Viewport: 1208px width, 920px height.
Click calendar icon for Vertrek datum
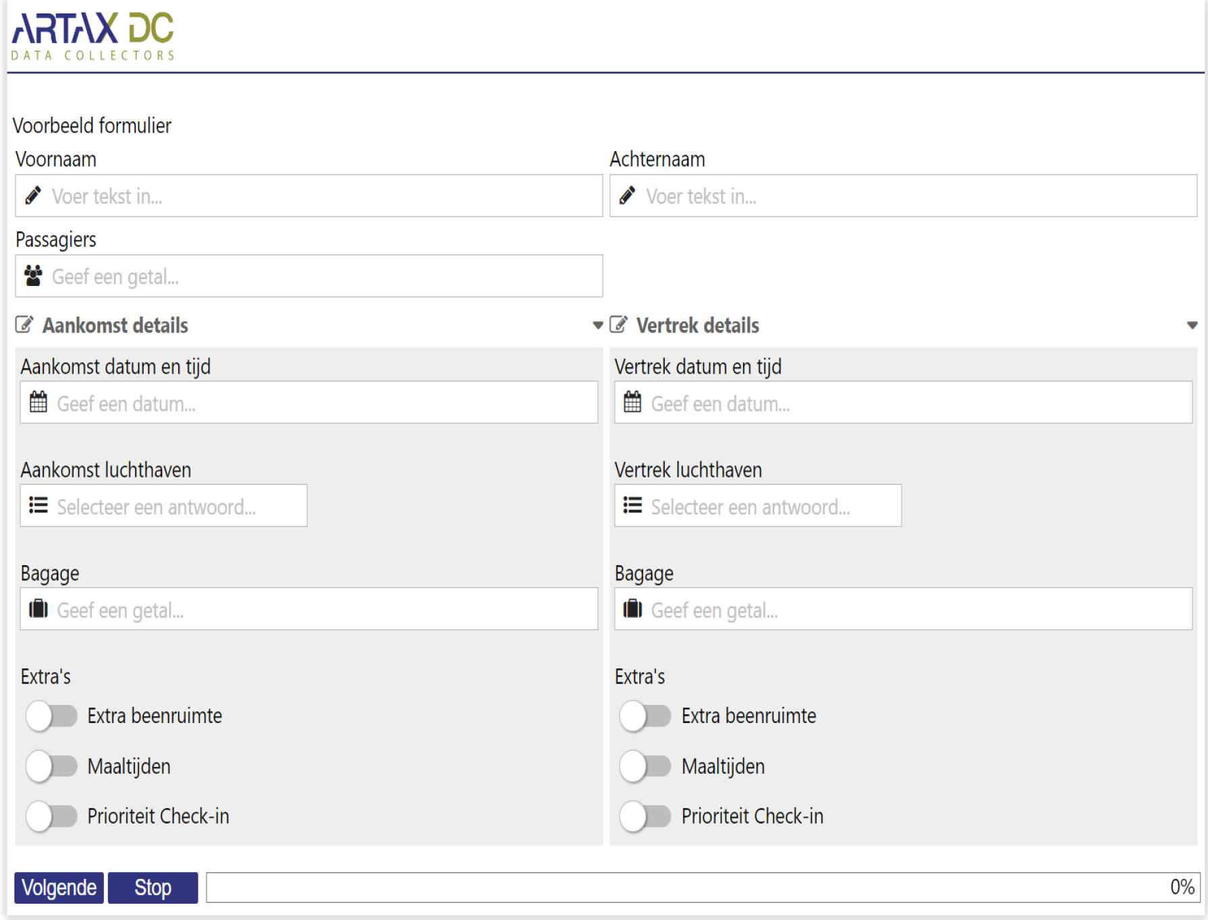tap(632, 403)
